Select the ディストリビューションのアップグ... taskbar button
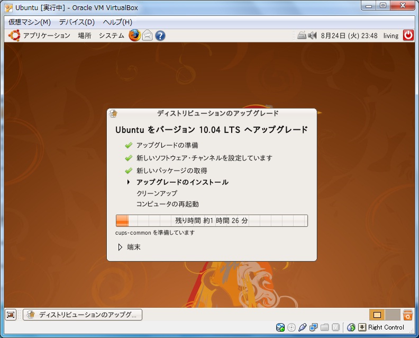 (83, 315)
